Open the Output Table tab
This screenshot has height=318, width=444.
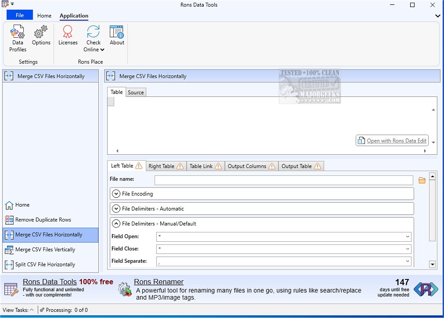pos(301,166)
